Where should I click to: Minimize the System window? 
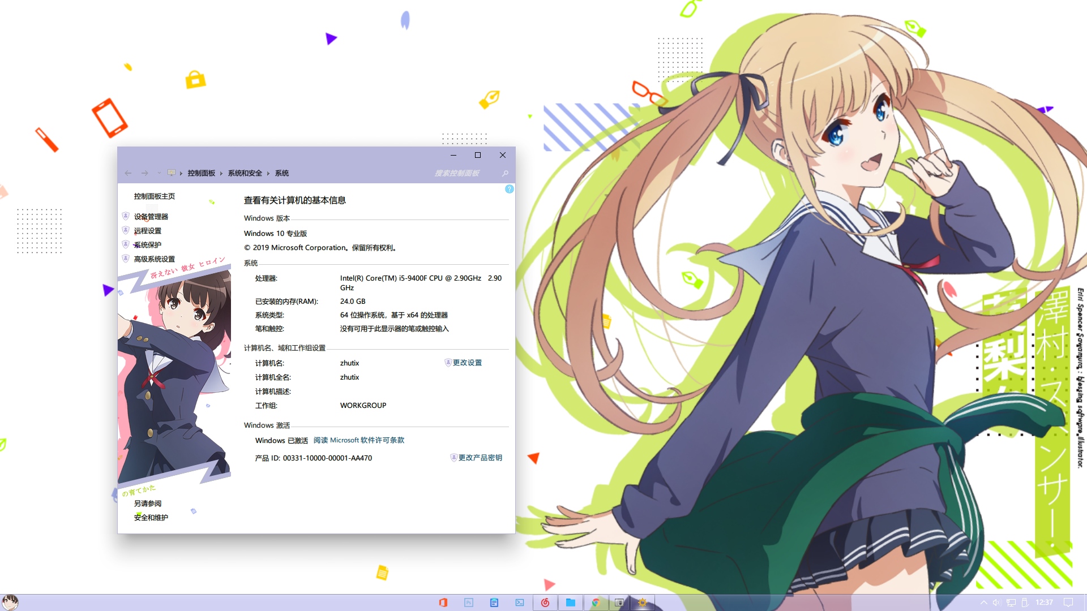[x=453, y=155]
